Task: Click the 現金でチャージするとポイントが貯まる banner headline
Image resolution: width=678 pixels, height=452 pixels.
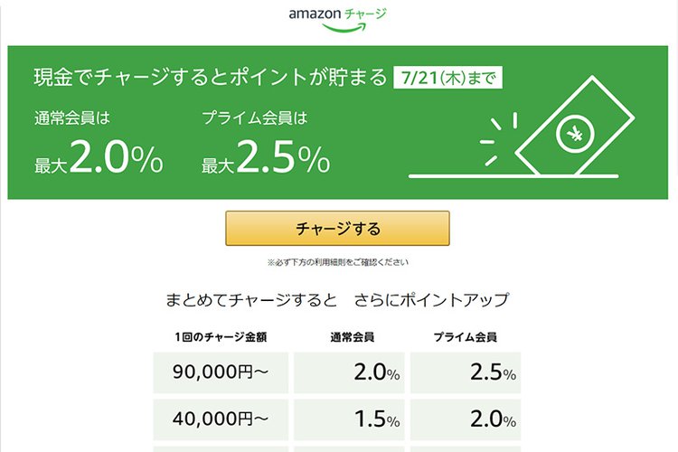Action: point(210,77)
